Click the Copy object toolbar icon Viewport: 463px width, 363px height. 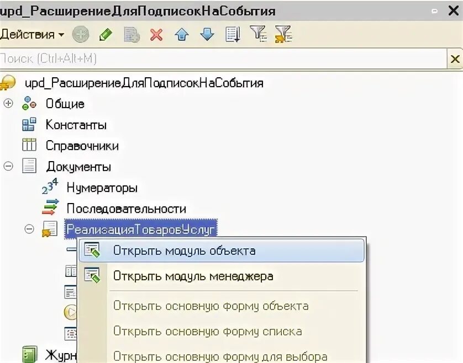pos(131,35)
